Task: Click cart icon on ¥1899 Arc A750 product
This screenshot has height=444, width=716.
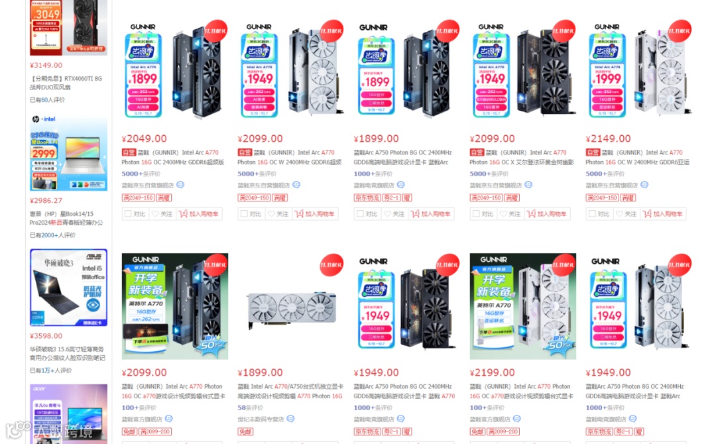Action: point(414,213)
